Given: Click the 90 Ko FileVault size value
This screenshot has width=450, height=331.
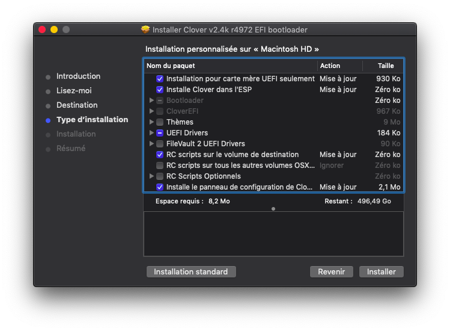Looking at the screenshot, I should [391, 144].
